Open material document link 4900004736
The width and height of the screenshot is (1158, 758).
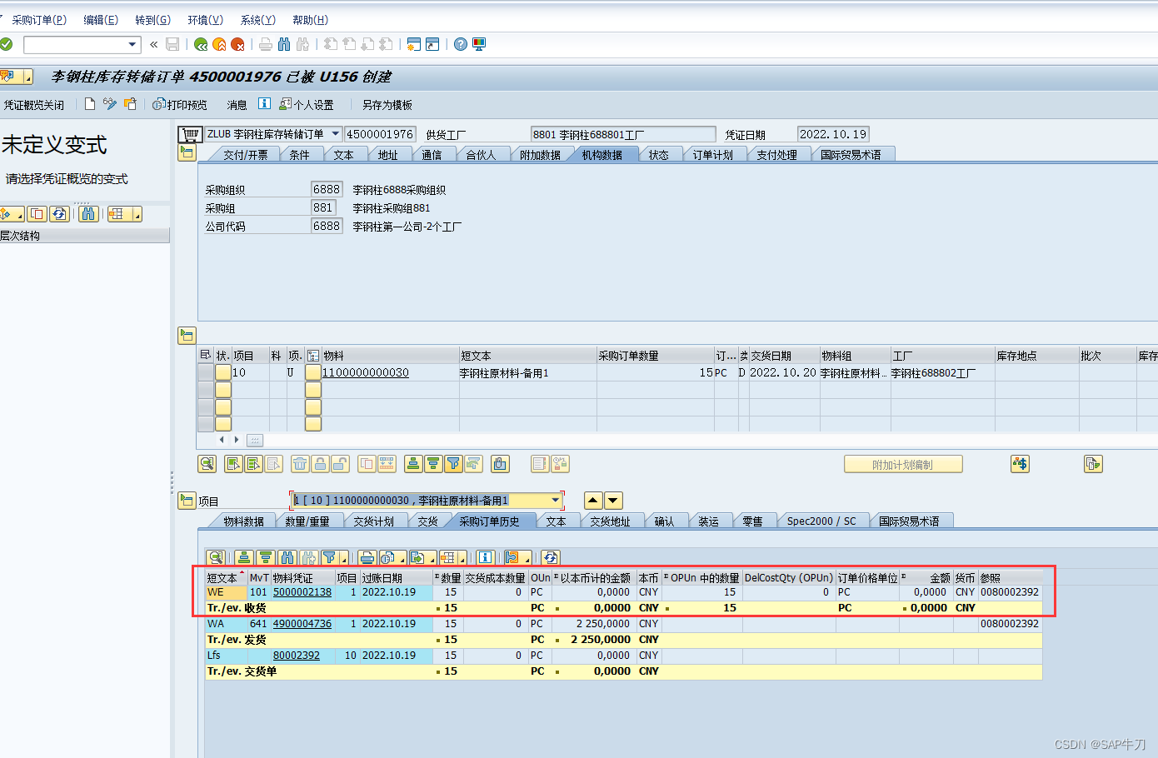302,624
